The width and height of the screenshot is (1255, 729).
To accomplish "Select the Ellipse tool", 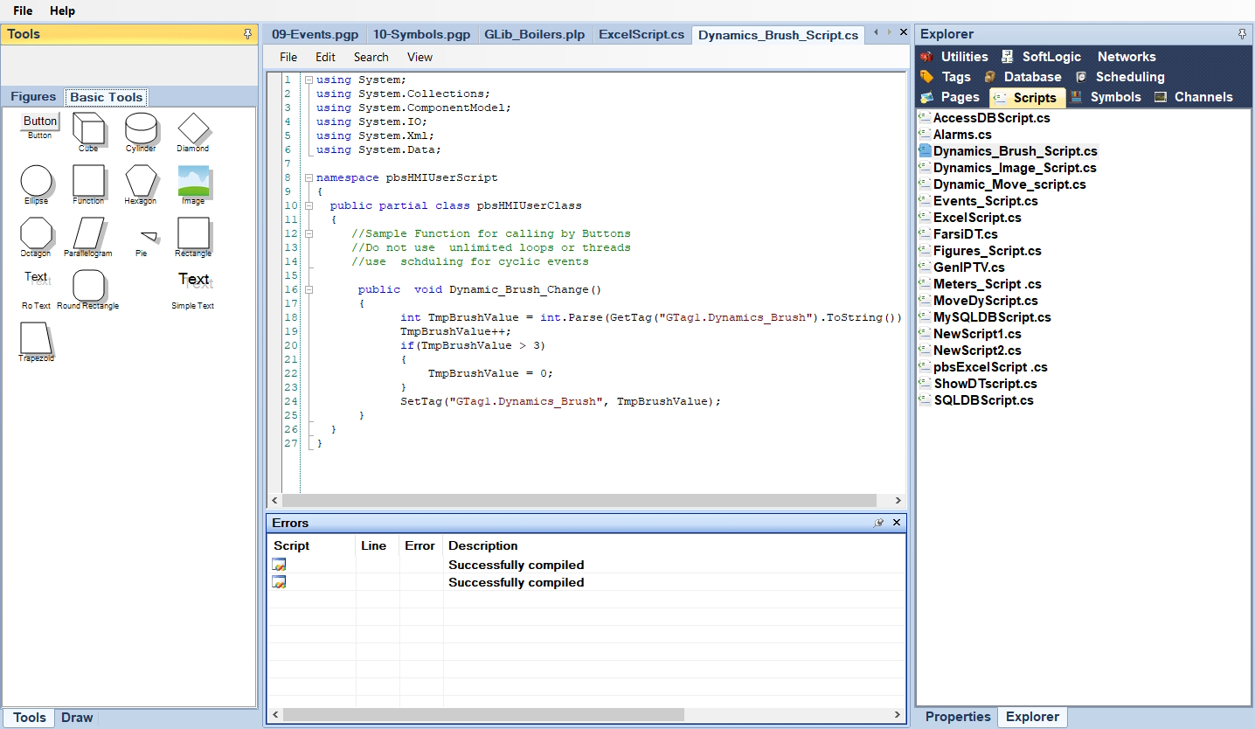I will click(36, 181).
